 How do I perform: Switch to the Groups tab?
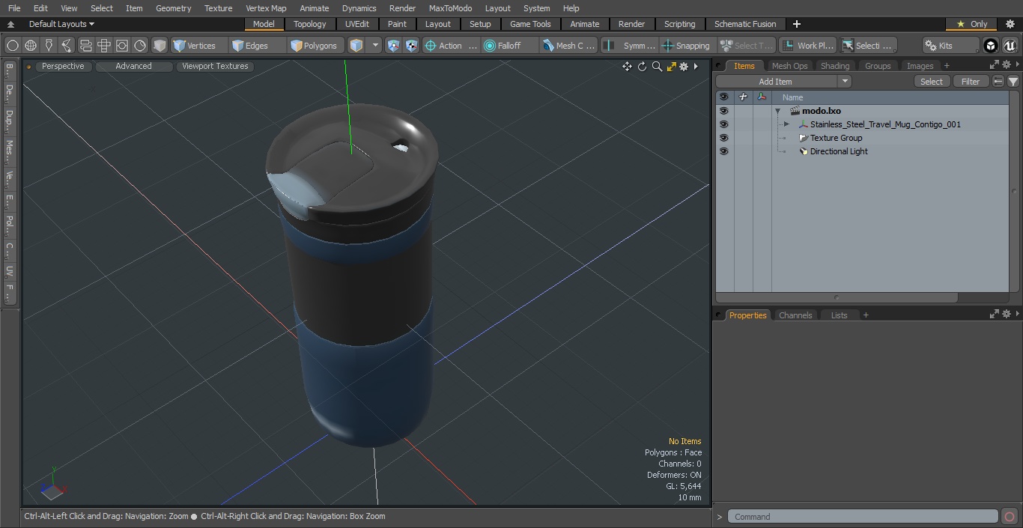tap(878, 66)
